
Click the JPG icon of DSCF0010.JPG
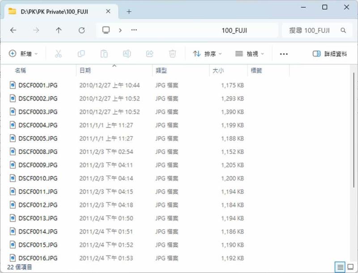13,178
